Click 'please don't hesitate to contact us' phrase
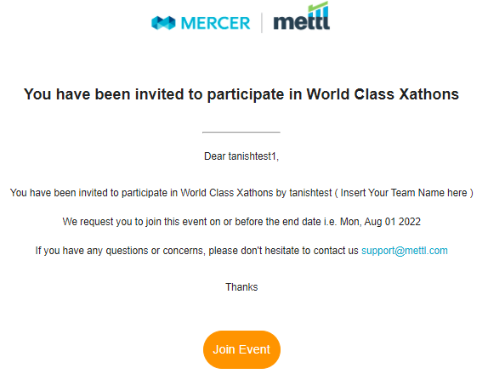 tap(283, 251)
